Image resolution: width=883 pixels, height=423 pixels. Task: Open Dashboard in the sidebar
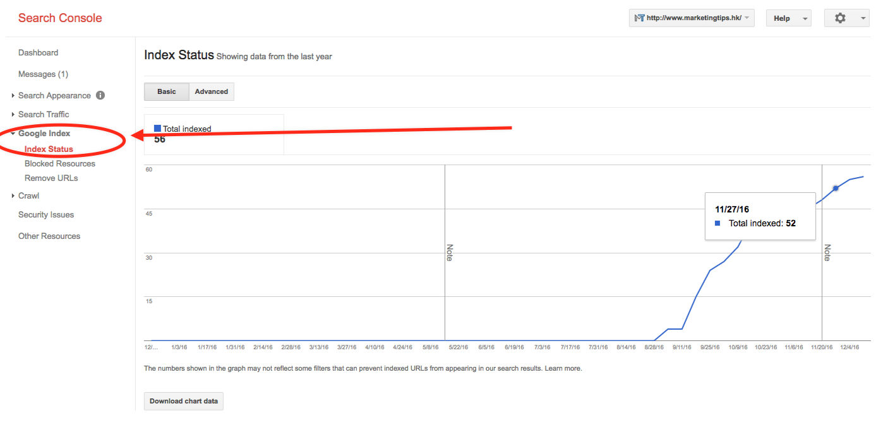[38, 53]
